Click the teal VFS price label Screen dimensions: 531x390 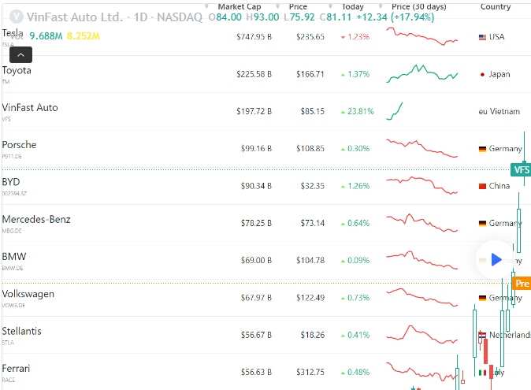(521, 169)
